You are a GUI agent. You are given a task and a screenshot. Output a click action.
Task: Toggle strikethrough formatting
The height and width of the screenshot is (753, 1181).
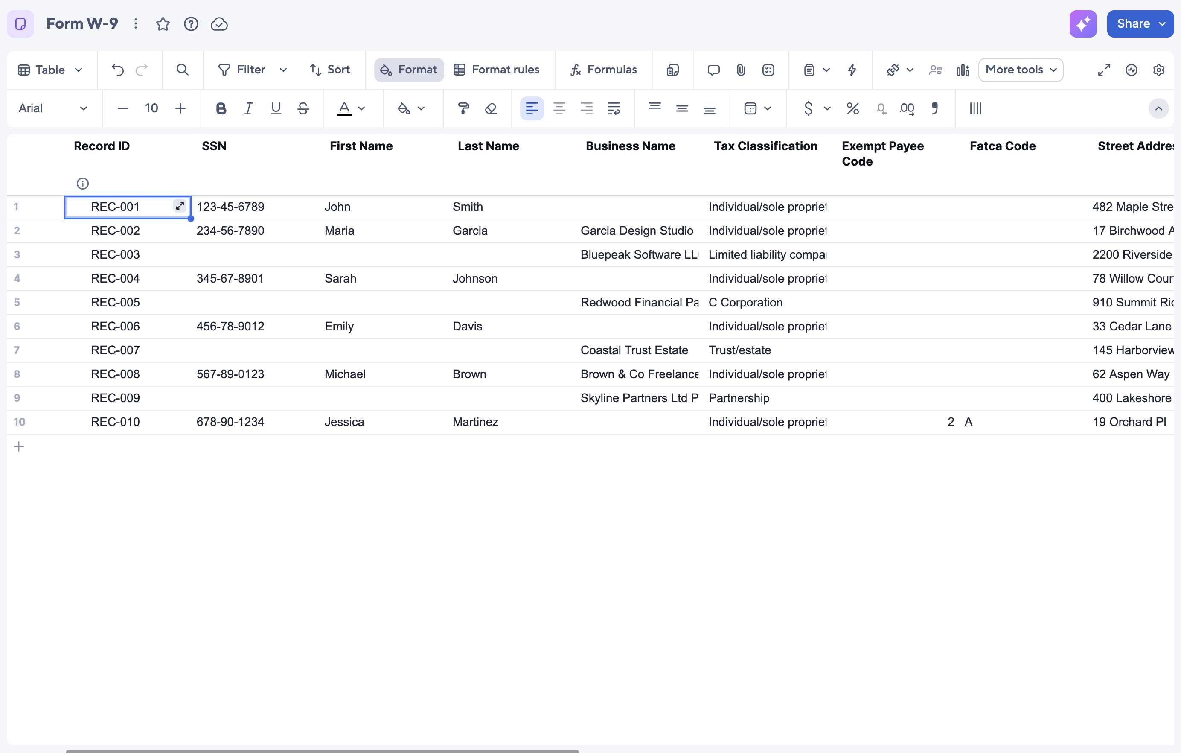tap(303, 108)
